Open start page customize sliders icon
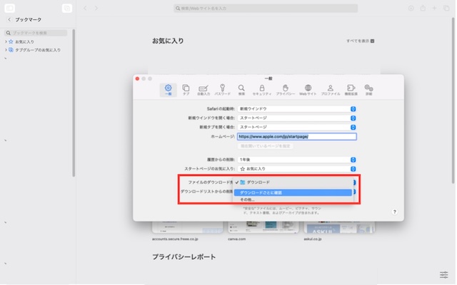 pos(444,274)
